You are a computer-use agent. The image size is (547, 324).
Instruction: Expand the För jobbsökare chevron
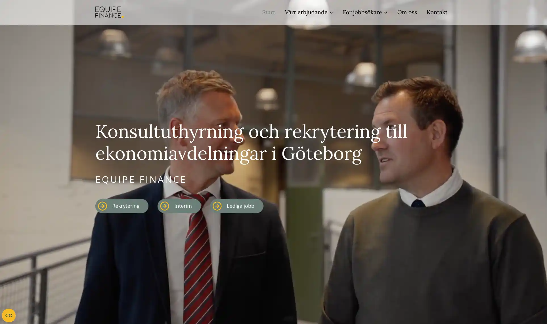click(385, 13)
